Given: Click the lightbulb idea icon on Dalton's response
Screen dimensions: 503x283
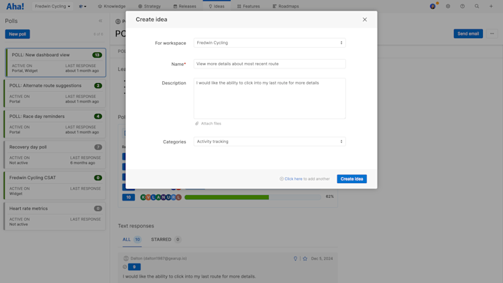Looking at the screenshot, I should (x=296, y=259).
